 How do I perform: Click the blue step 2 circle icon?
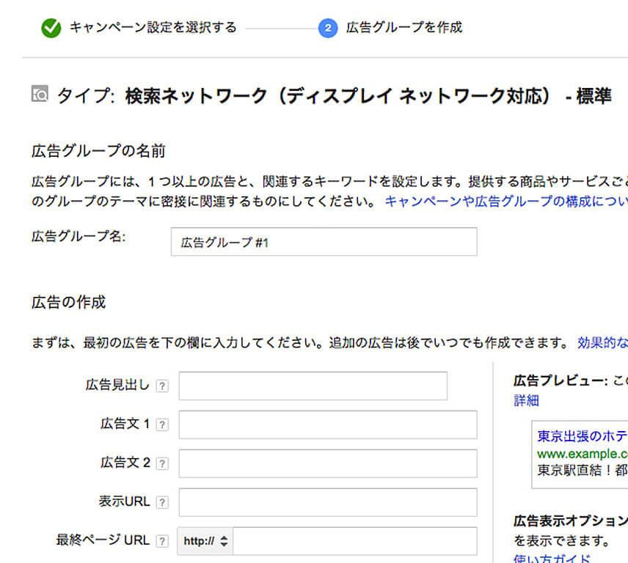(x=328, y=28)
